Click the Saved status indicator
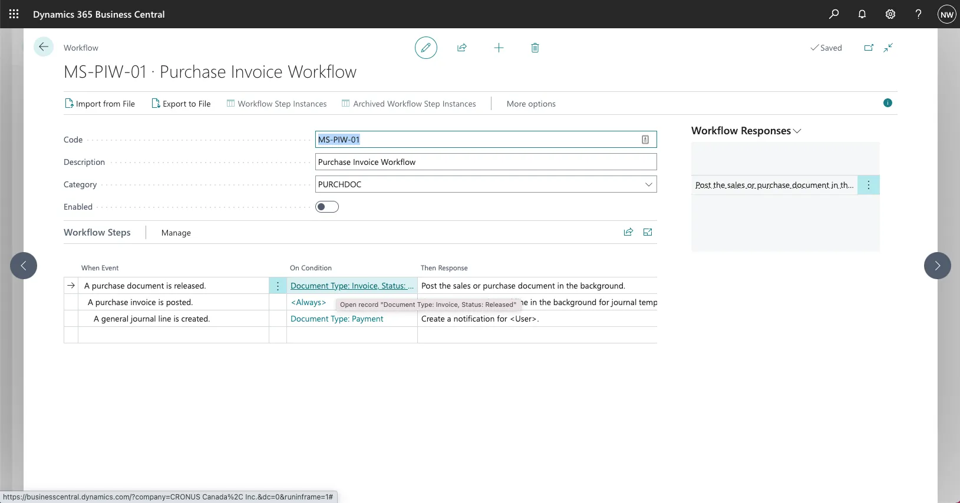 click(826, 48)
